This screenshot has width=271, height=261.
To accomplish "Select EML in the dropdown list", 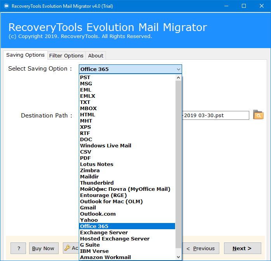I will pyautogui.click(x=127, y=90).
